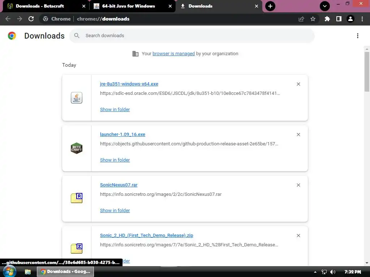Toggle the side panel icon
The width and height of the screenshot is (370, 277).
(x=339, y=19)
